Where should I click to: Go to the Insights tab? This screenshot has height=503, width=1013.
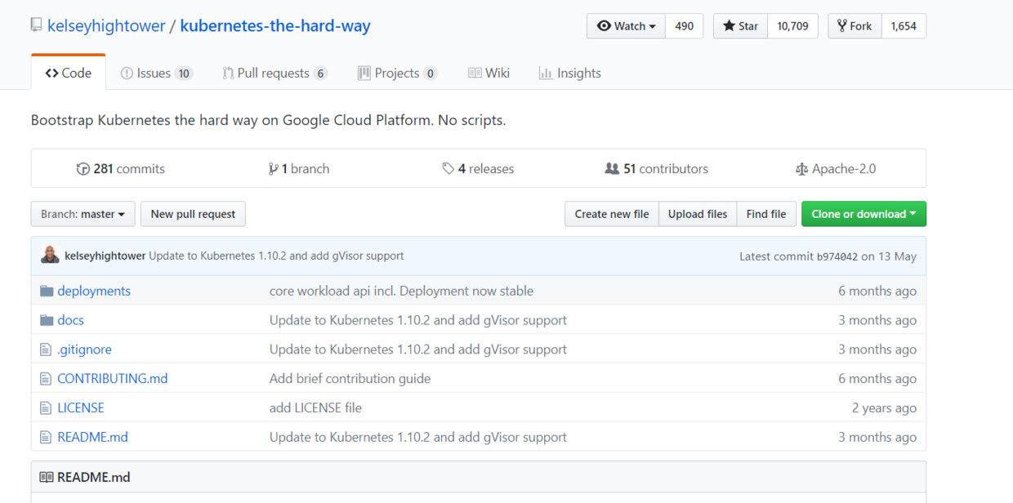[569, 73]
